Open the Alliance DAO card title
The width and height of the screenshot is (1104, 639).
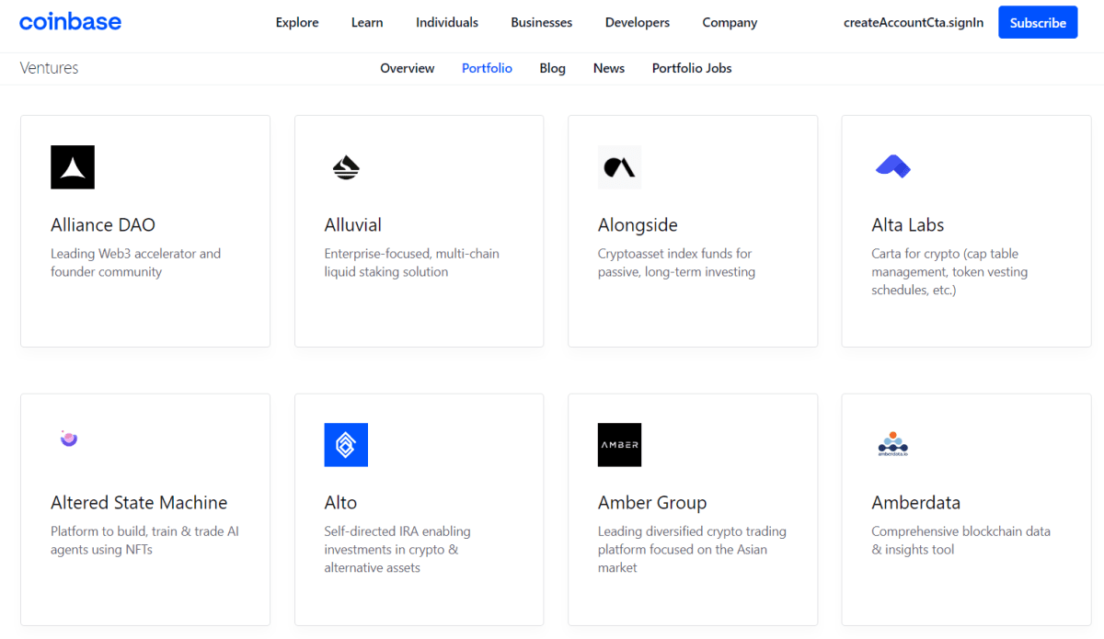tap(103, 225)
